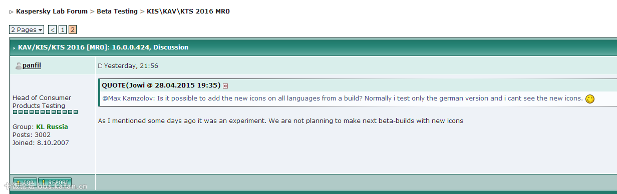The width and height of the screenshot is (617, 194).
Task: Open topic title 16.0.0.424 Discussion
Action: 103,47
